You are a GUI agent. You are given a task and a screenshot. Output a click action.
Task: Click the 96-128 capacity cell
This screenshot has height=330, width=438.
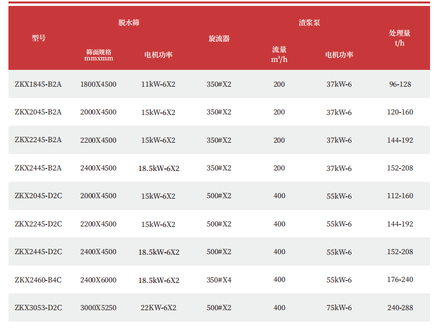[400, 84]
